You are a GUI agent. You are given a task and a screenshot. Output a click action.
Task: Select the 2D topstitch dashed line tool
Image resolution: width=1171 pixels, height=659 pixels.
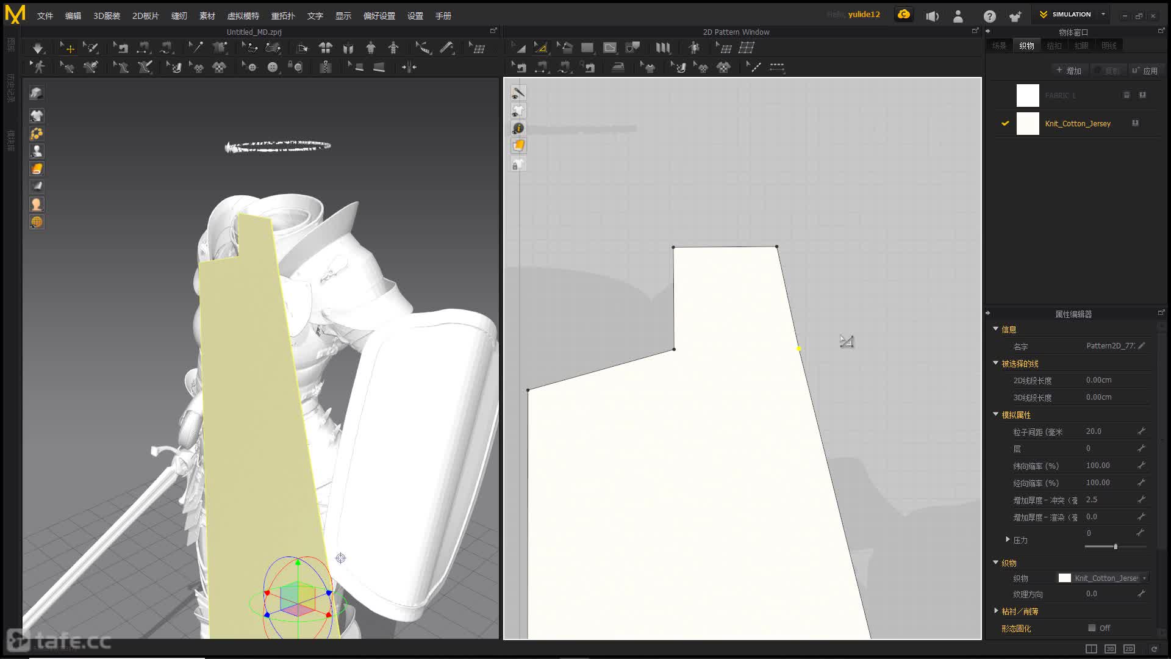tap(776, 67)
